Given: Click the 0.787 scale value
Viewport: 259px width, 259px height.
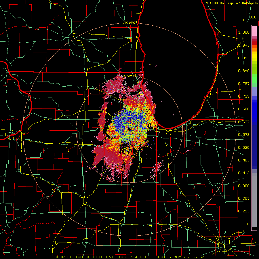Looking at the screenshot, I should click(x=244, y=83).
